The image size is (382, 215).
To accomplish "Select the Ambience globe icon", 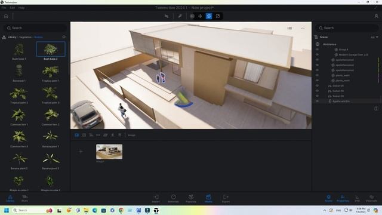I will pos(318,44).
